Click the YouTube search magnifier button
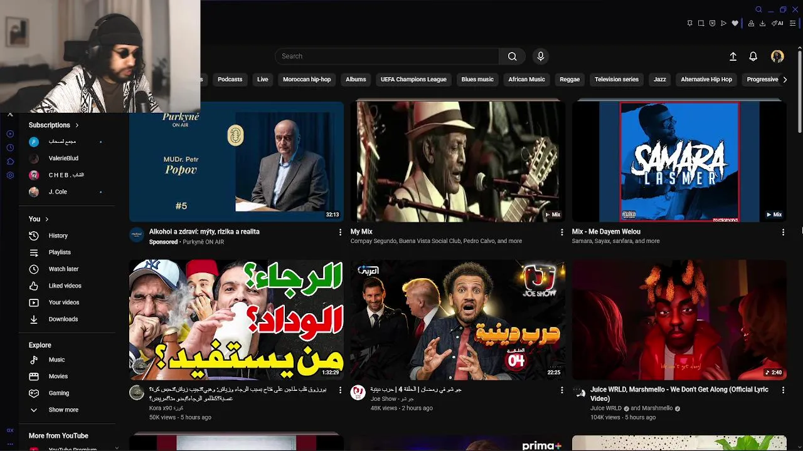 513,56
